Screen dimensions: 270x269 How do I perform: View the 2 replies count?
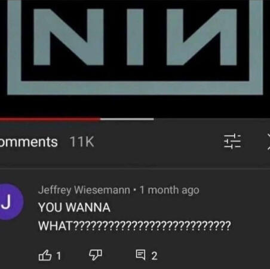(154, 256)
